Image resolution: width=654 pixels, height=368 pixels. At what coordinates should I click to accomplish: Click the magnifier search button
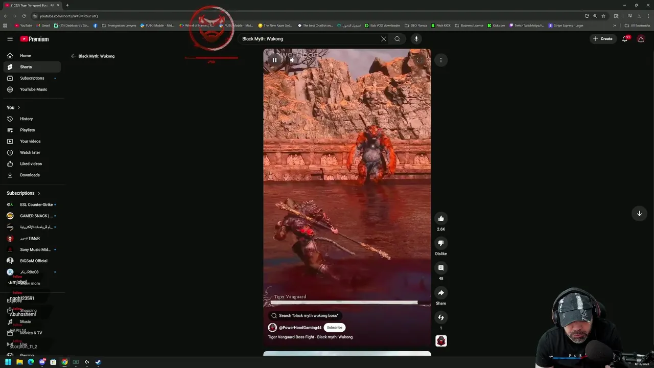(397, 39)
